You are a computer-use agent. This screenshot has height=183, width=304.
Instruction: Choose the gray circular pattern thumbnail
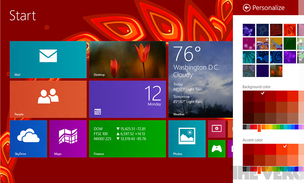[x=249, y=71]
